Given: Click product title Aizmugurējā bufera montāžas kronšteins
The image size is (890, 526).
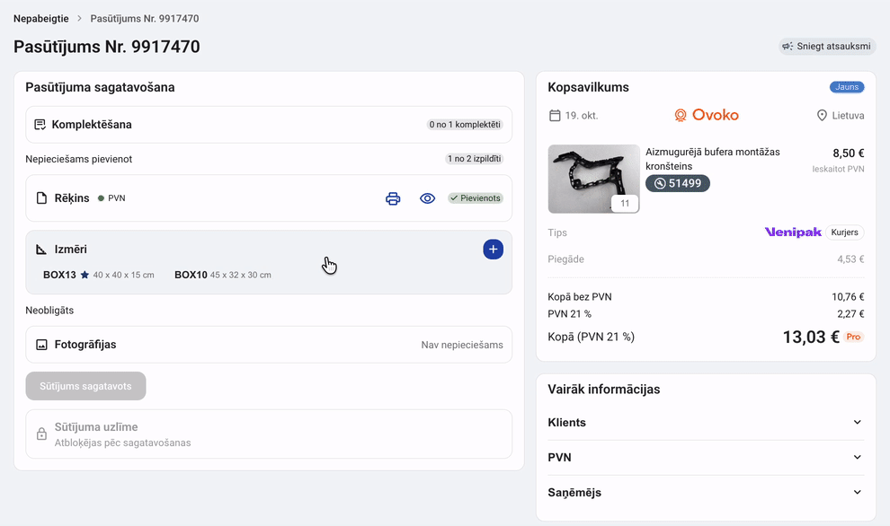Looking at the screenshot, I should [x=712, y=159].
